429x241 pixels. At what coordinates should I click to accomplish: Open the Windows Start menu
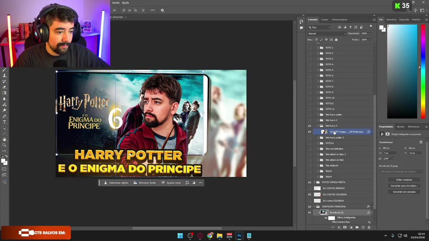point(180,236)
